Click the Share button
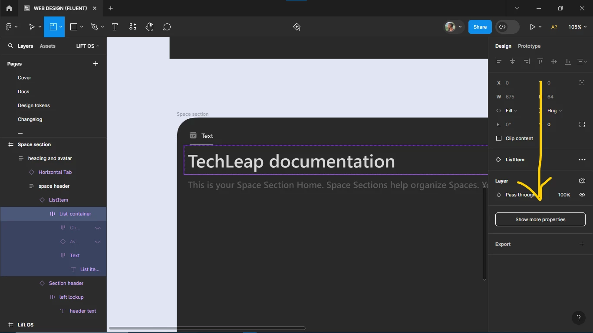This screenshot has width=593, height=333. [x=480, y=27]
